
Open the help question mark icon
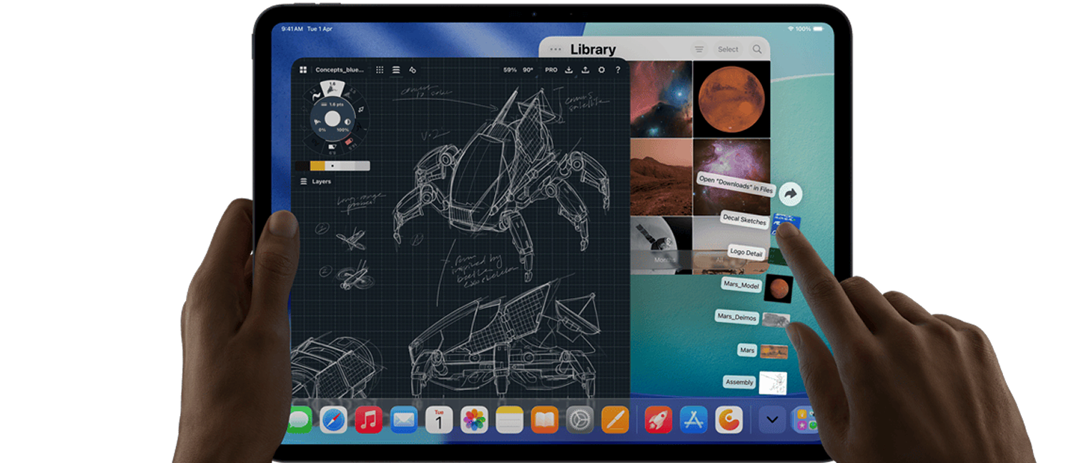point(618,70)
